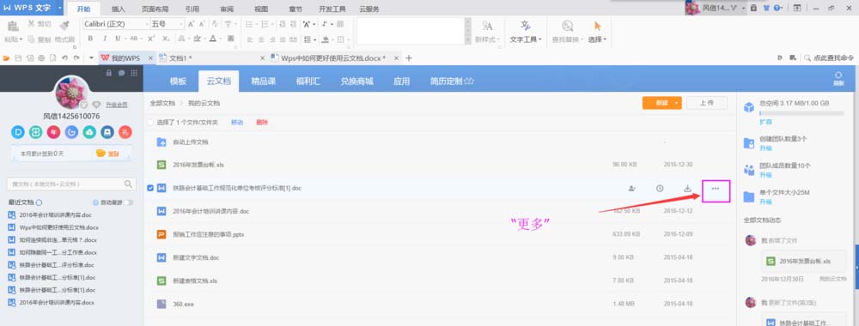Toggle the 自动漫游 switch

[x=129, y=202]
